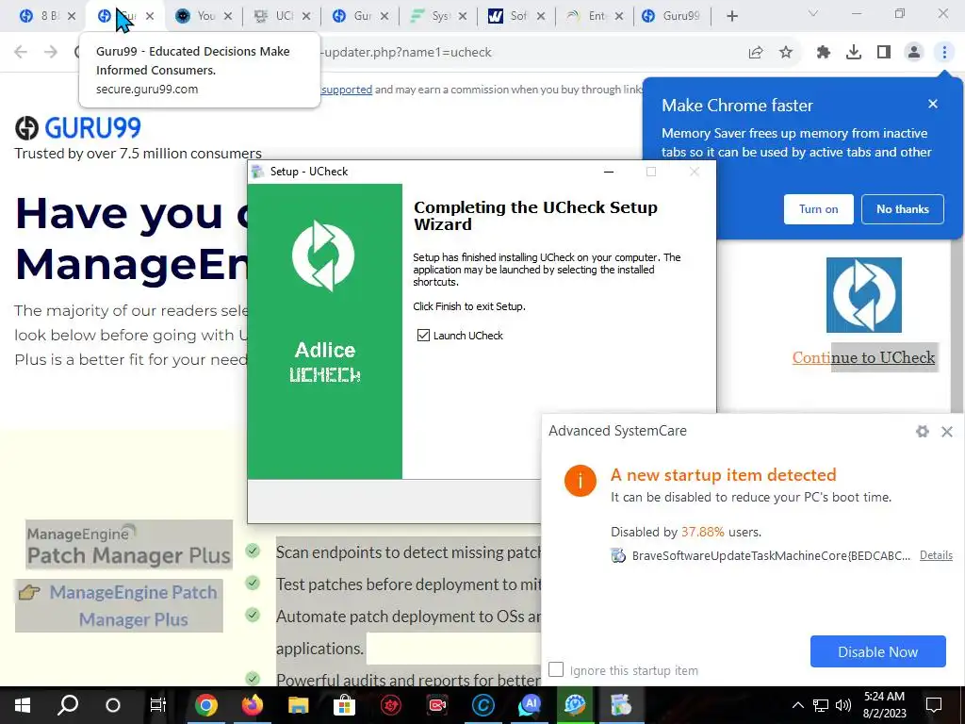This screenshot has height=724, width=965.
Task: Open Task View on taskbar
Action: point(158,705)
